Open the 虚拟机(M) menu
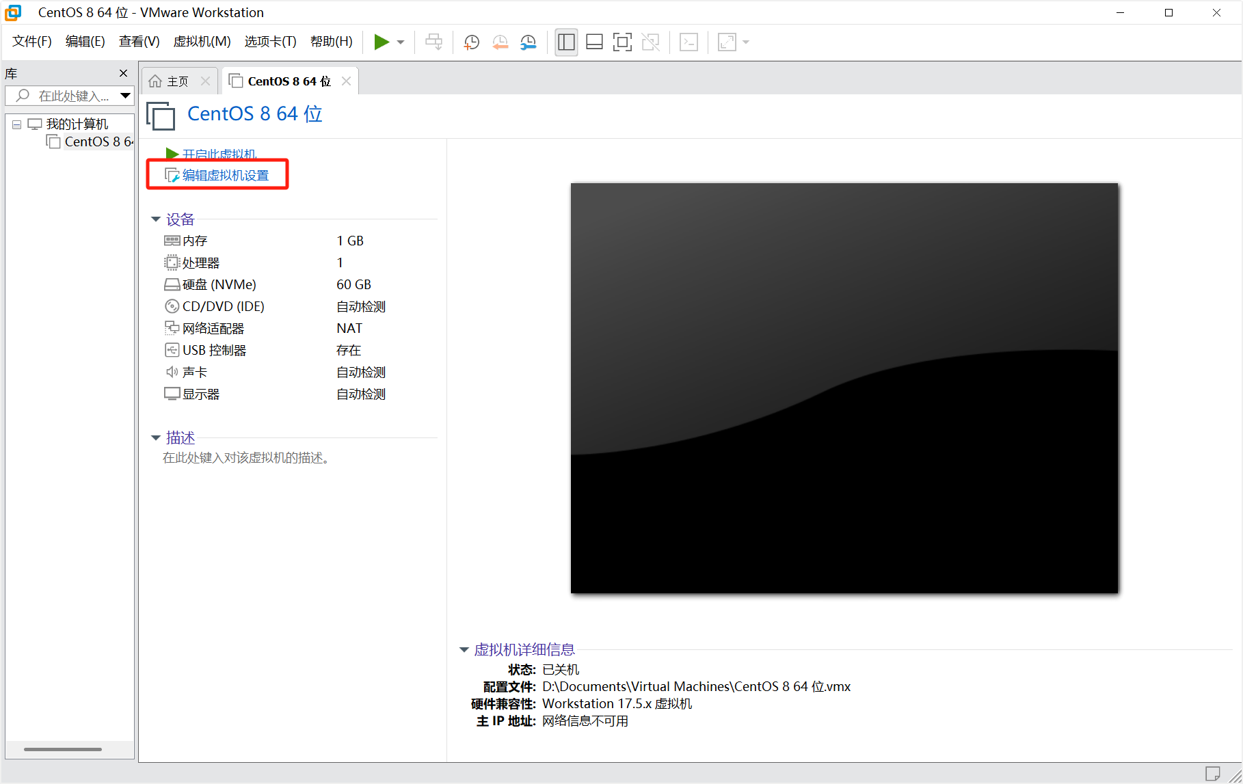 click(x=202, y=41)
